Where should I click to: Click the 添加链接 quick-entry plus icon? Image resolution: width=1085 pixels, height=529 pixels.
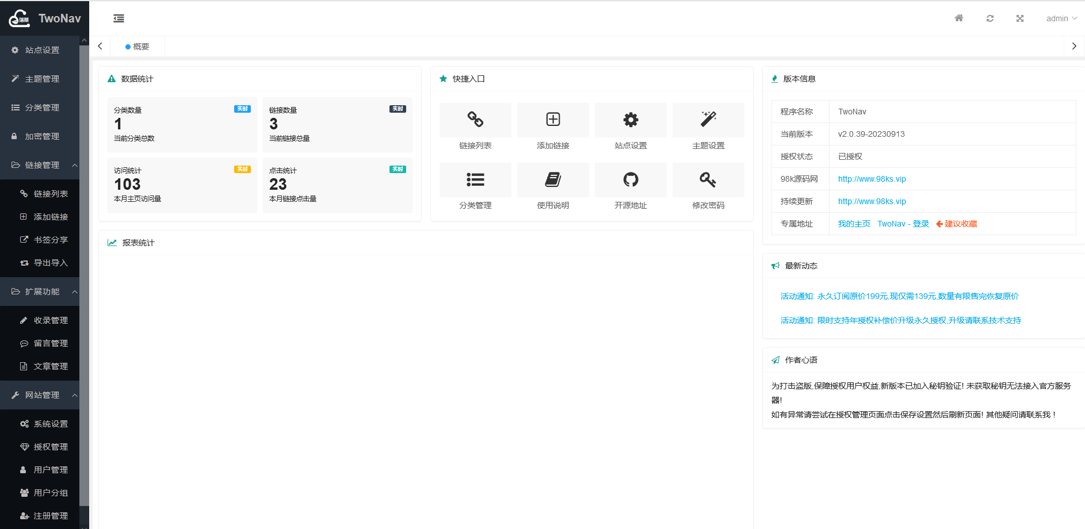(x=553, y=120)
